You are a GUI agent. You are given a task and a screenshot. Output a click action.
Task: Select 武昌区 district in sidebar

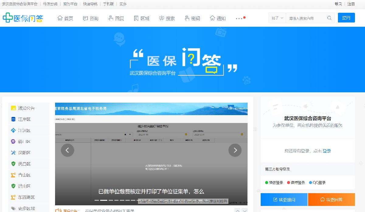point(24,164)
